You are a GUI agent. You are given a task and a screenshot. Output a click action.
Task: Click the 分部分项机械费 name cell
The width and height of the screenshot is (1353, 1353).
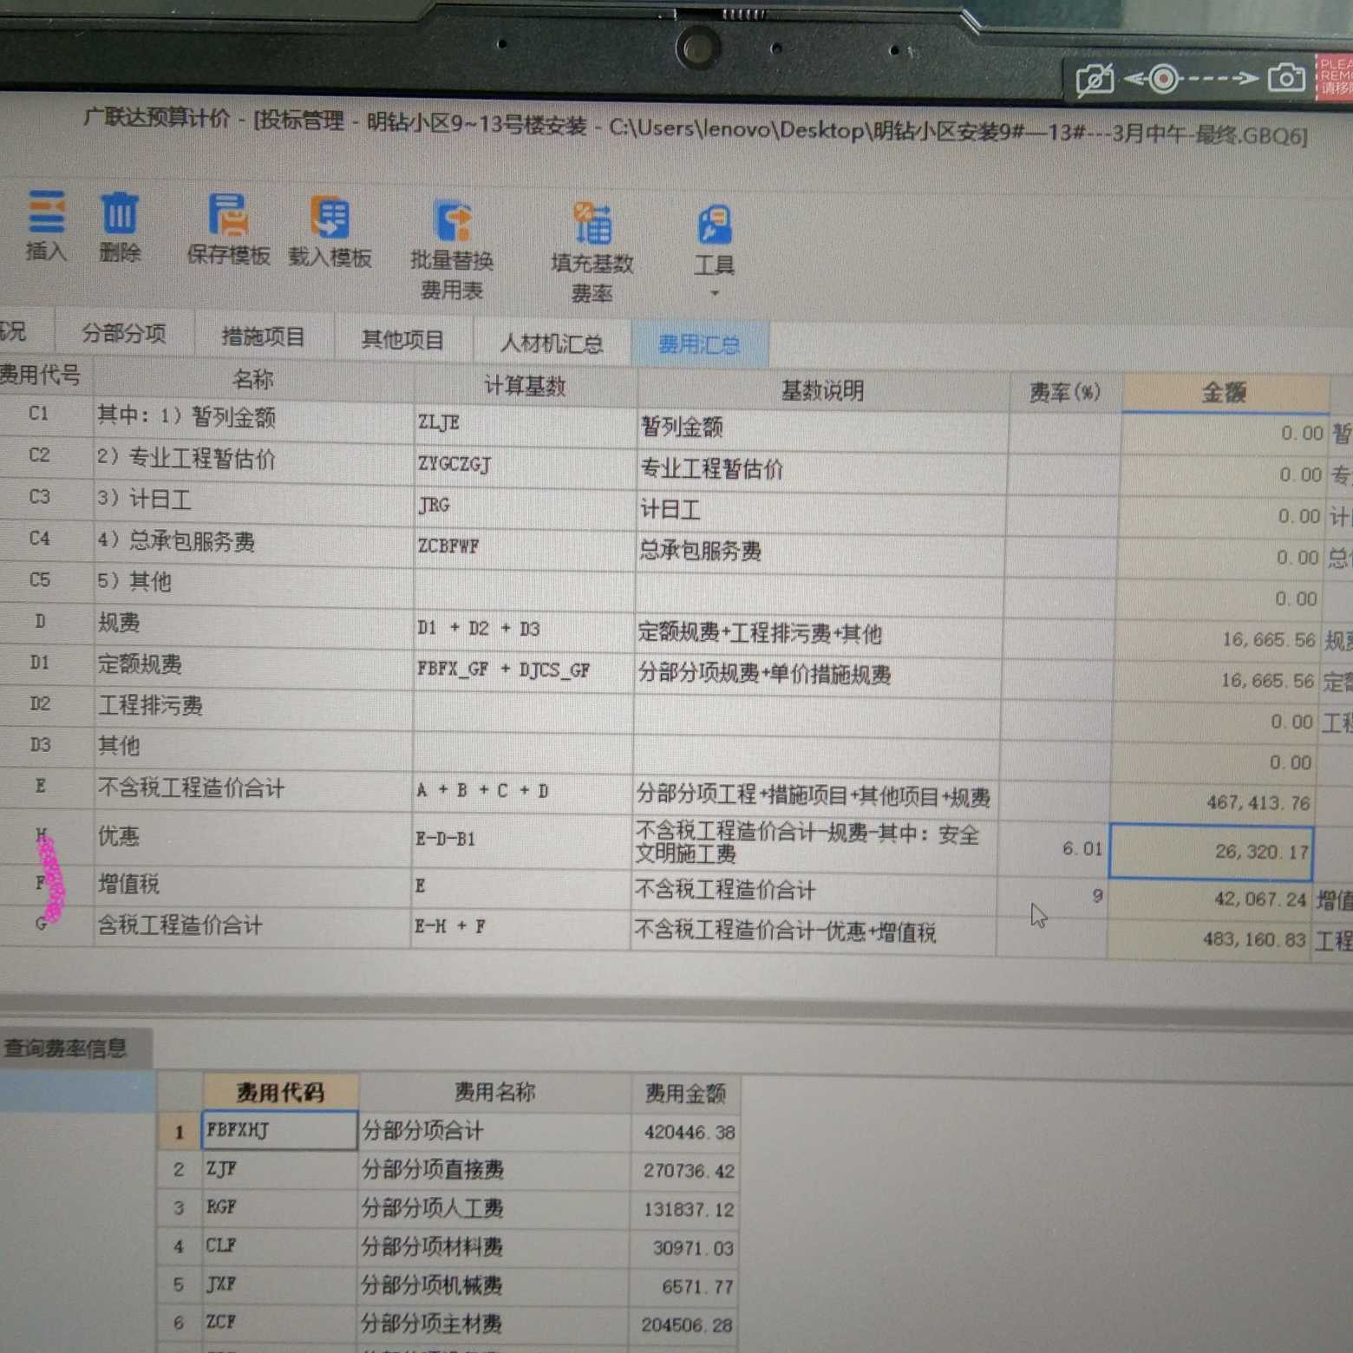point(494,1285)
